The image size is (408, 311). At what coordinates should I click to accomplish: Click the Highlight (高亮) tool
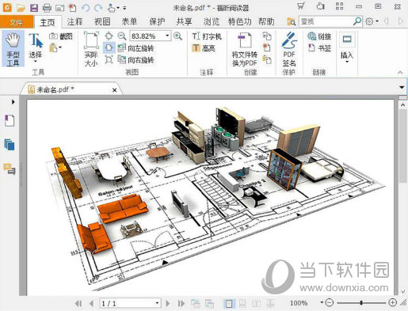204,48
